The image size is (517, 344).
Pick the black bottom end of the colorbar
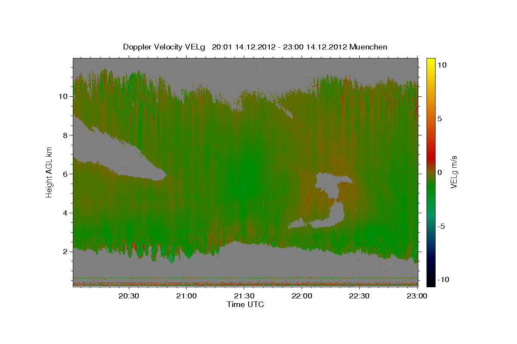[430, 282]
